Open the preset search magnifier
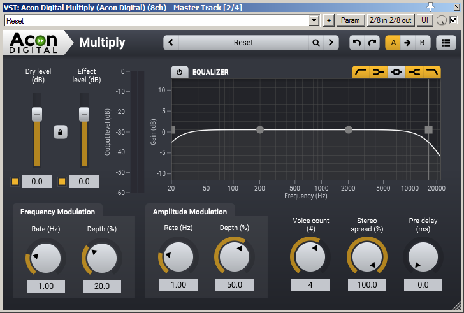Image resolution: width=464 pixels, height=313 pixels. 316,43
